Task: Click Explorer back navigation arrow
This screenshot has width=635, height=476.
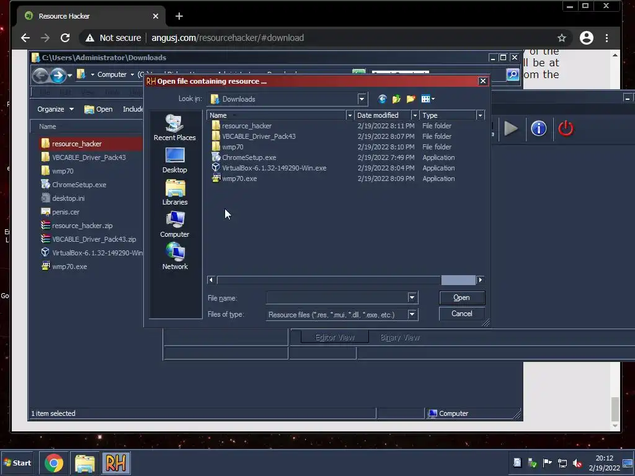Action: point(40,75)
